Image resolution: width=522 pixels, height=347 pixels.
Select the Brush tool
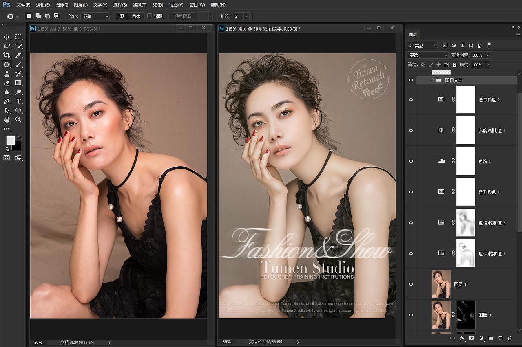pos(18,64)
